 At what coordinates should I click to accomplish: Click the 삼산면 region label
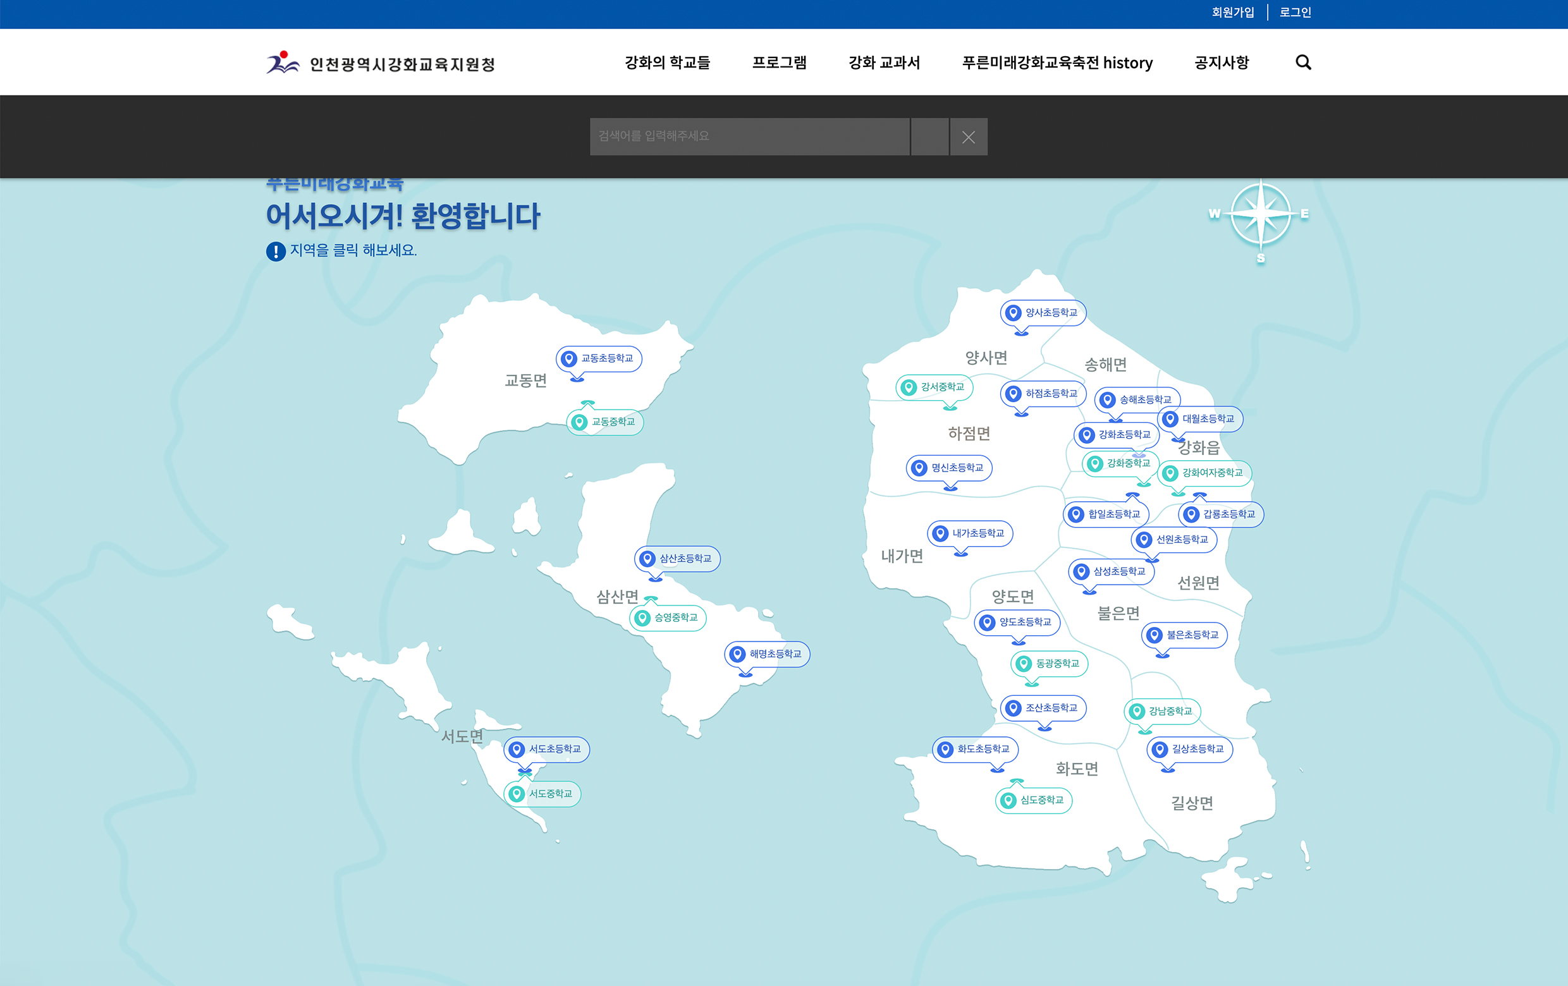pyautogui.click(x=617, y=597)
